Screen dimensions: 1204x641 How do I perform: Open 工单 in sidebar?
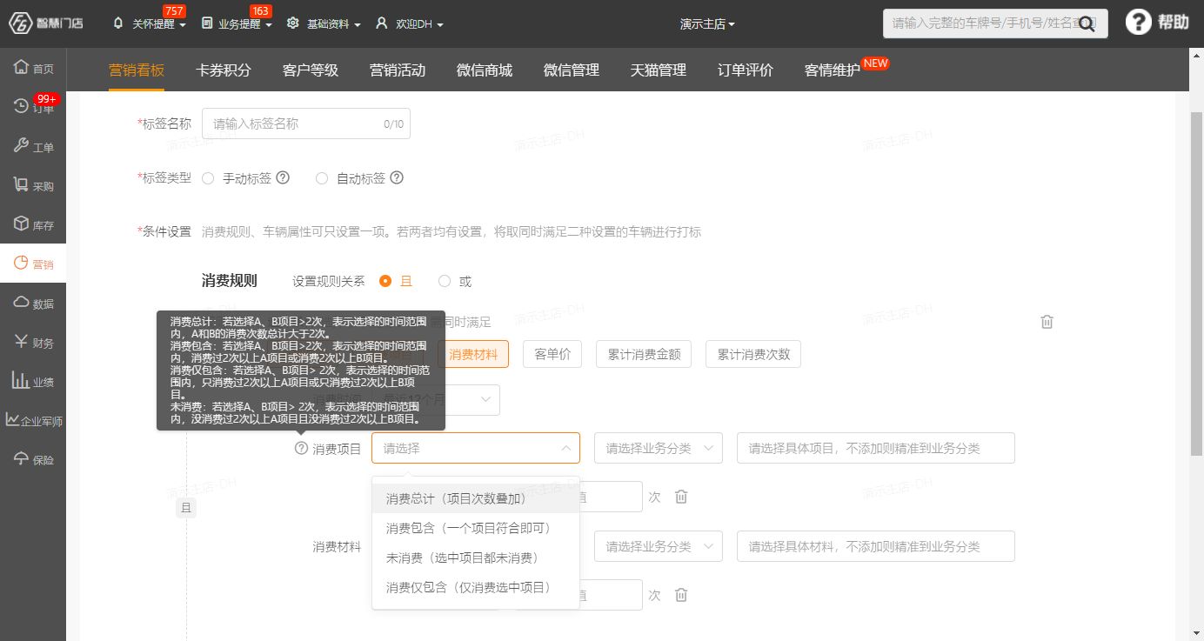(33, 146)
